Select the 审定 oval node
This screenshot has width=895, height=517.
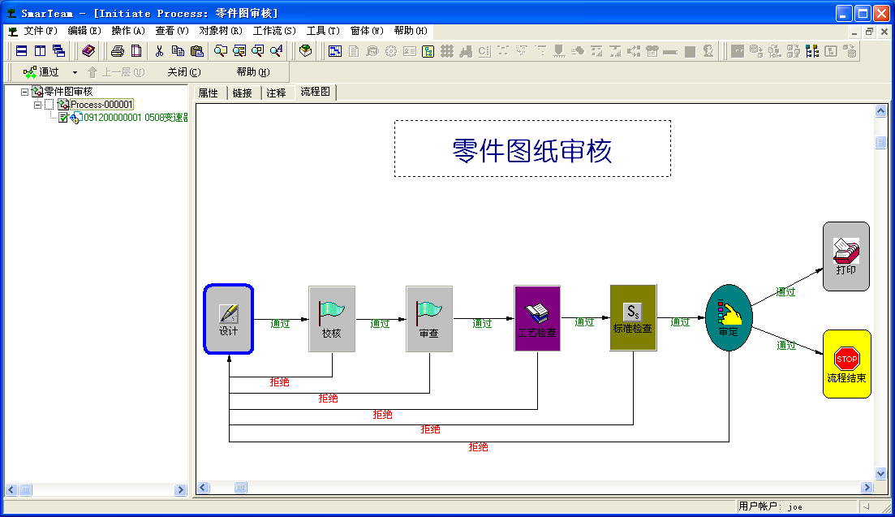729,317
